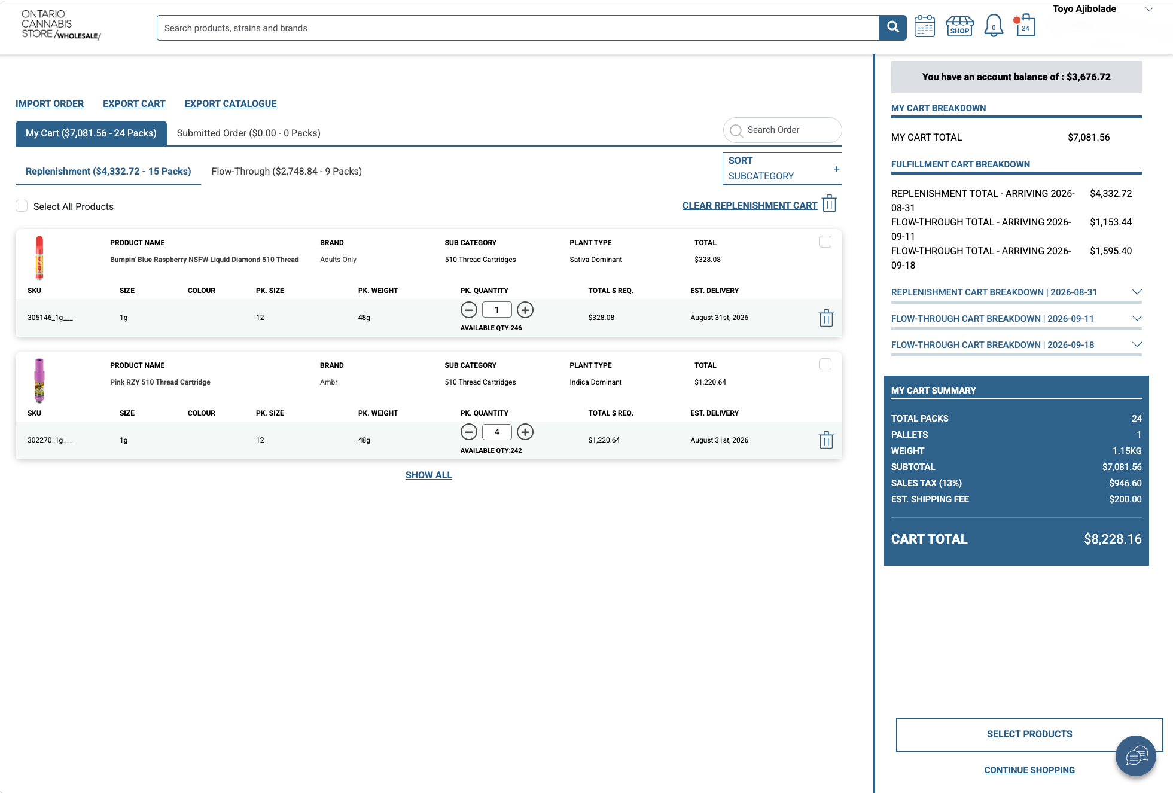Increase Pink RZY pack quantity

click(525, 432)
